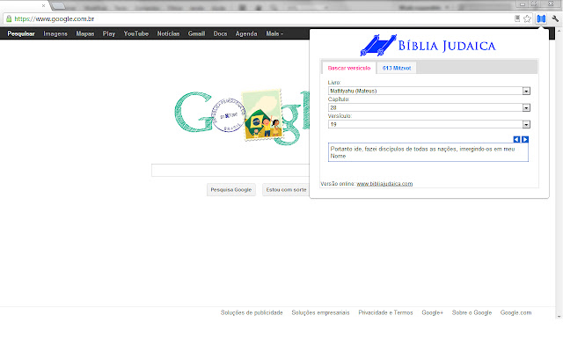This screenshot has height=352, width=563.
Task: Go to the previous verse arrow
Action: click(517, 139)
